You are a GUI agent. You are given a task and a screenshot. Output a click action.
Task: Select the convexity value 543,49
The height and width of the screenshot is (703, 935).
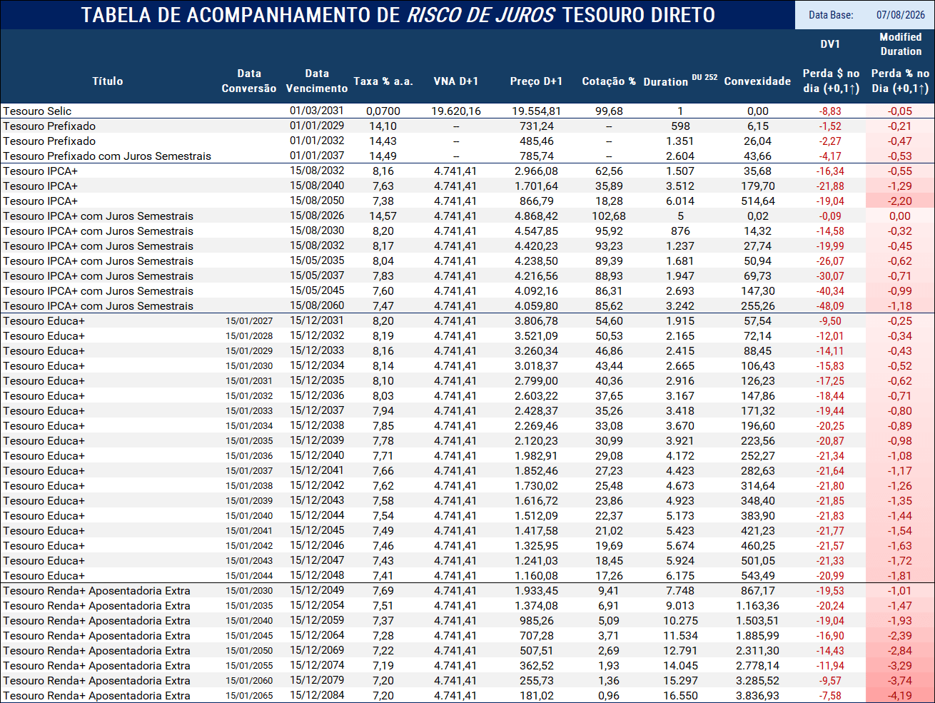(758, 576)
